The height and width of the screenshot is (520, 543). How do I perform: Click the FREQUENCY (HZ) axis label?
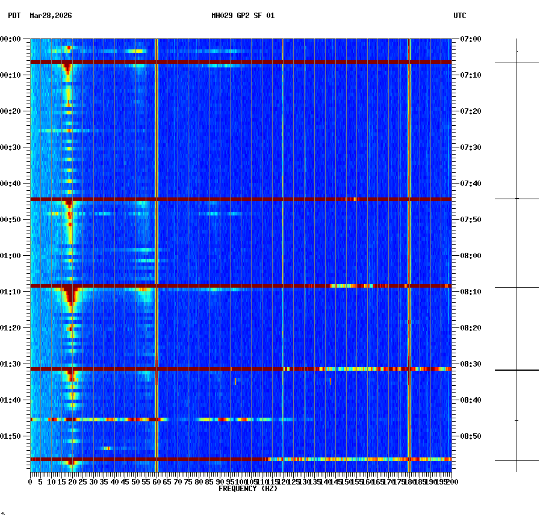(x=249, y=488)
